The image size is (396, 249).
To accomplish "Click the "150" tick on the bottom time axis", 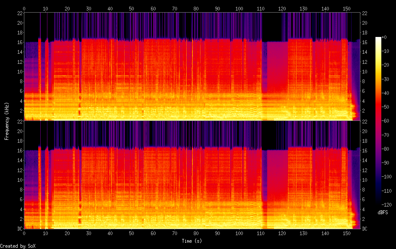I will [346, 233].
